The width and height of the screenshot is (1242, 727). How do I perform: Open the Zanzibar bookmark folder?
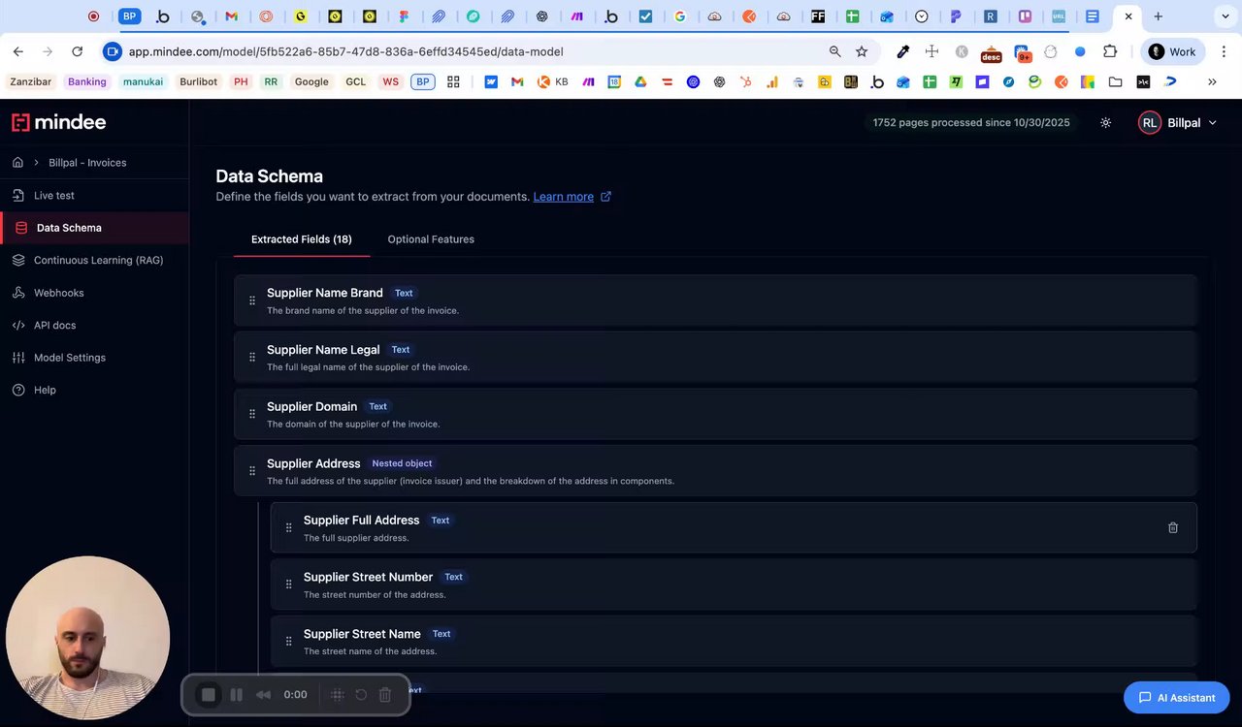[x=31, y=82]
